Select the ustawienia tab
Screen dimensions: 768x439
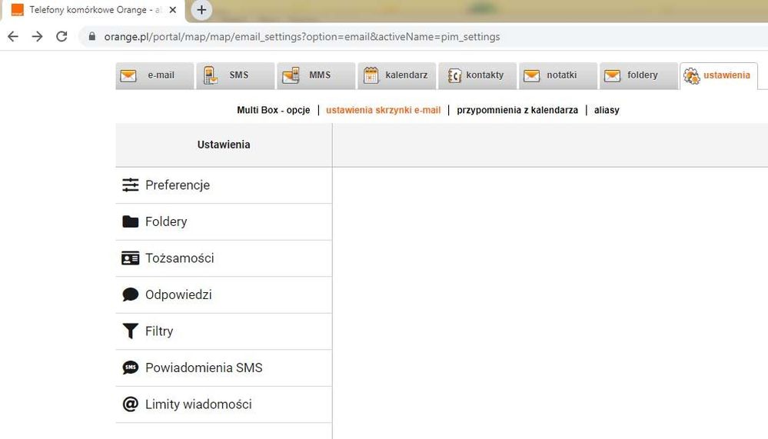tap(719, 75)
